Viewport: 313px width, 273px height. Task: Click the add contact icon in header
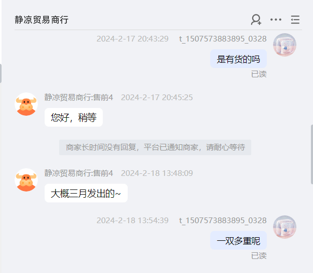click(256, 20)
